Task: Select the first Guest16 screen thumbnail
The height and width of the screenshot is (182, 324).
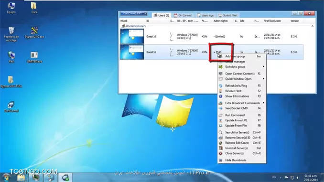Action: pos(132,36)
